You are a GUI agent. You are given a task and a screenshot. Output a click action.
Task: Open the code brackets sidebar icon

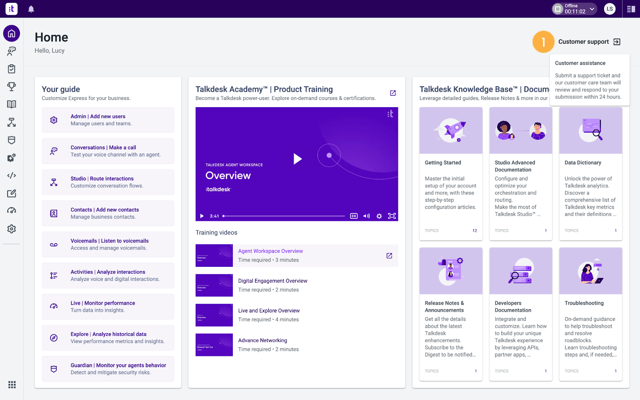tap(12, 176)
